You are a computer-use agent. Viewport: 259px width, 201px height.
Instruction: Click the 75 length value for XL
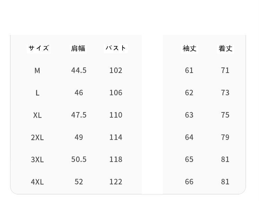(225, 115)
